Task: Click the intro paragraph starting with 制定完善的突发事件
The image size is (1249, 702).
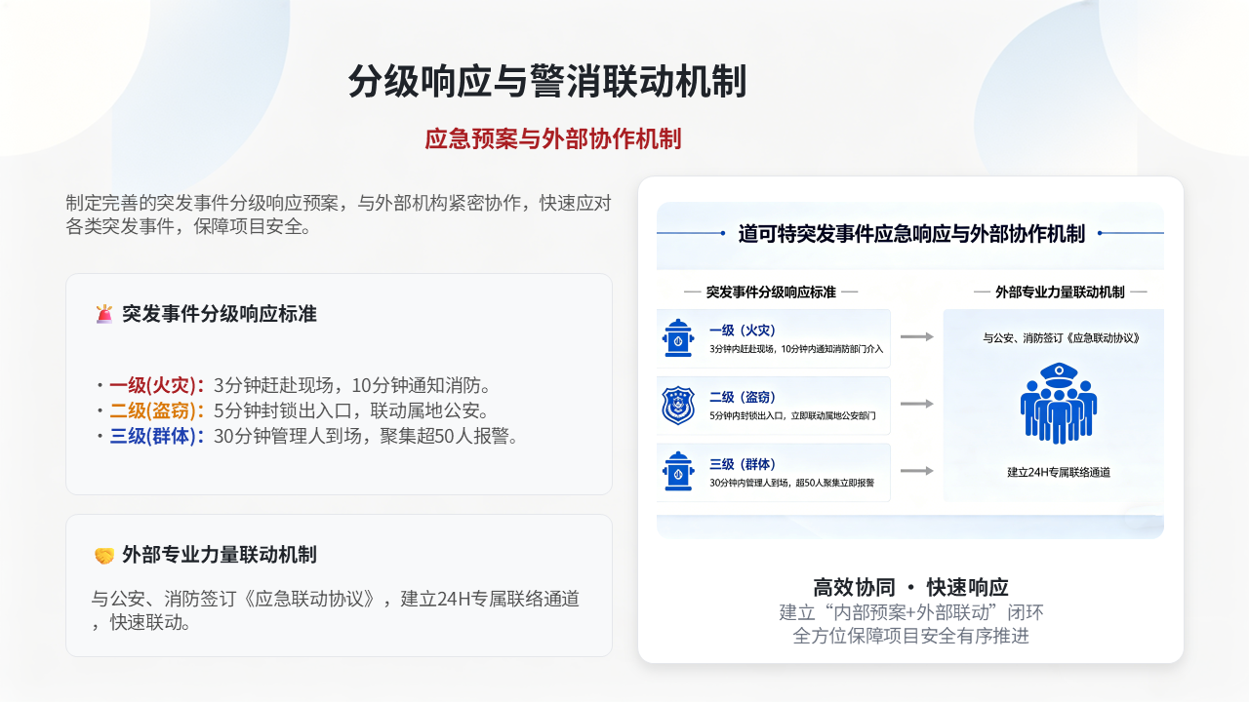Action: (x=340, y=215)
